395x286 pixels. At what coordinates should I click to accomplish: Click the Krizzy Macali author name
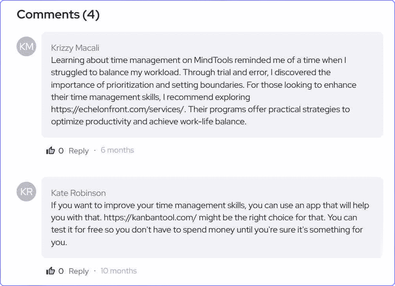75,48
